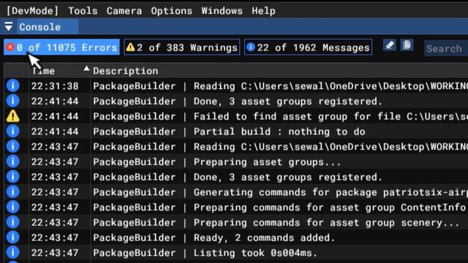Click timestamp of 'Partial build' row

click(55, 131)
